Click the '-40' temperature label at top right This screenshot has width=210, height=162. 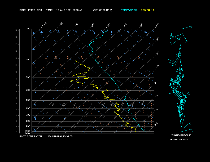click(157, 26)
